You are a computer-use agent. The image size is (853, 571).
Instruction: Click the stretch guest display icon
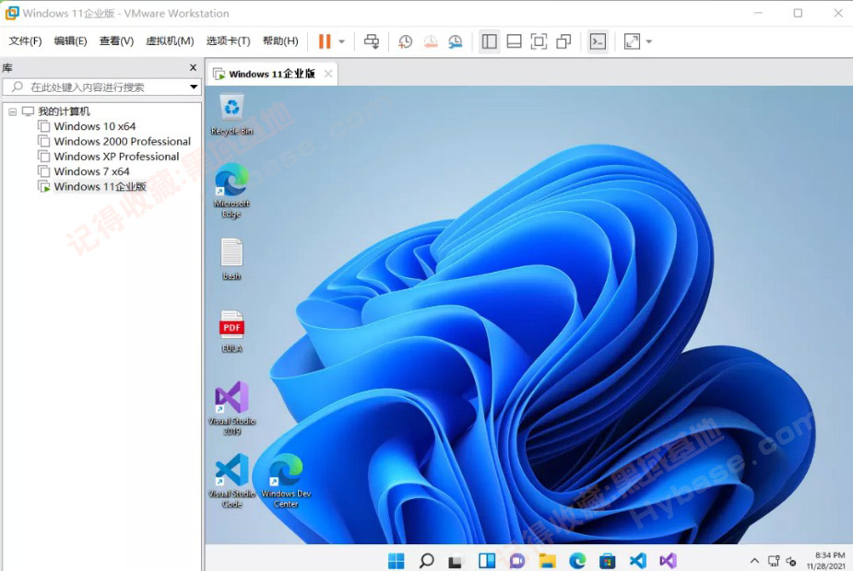[x=632, y=41]
